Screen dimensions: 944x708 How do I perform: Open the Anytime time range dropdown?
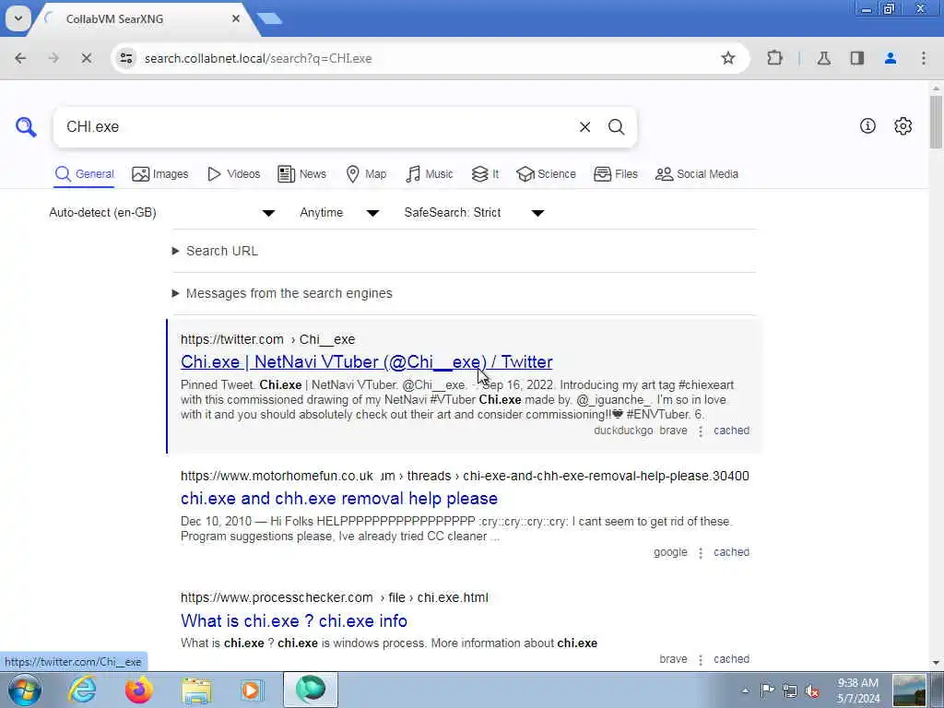tap(339, 213)
